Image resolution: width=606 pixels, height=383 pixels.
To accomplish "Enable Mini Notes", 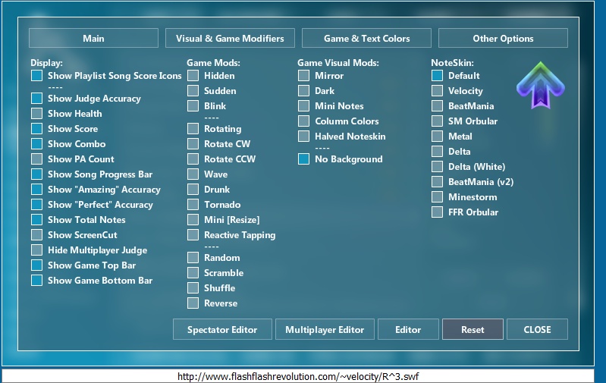I will [x=304, y=106].
